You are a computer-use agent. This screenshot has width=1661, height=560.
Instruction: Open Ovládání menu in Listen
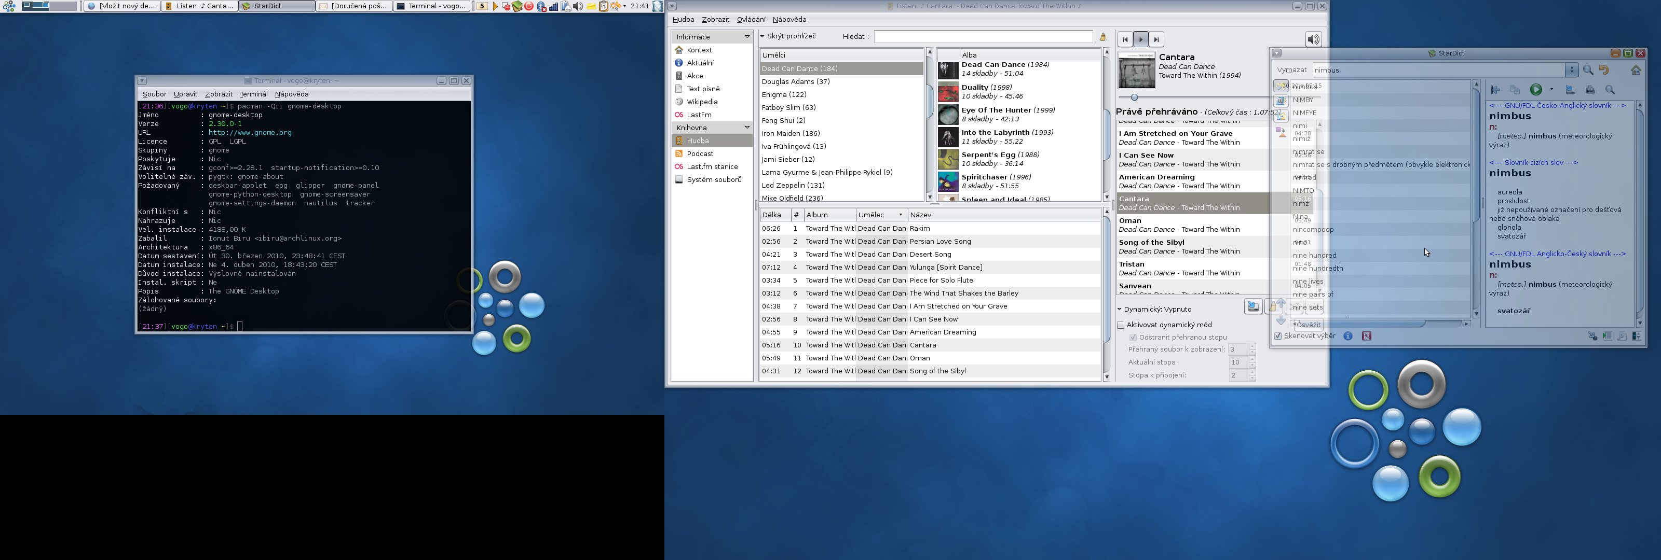pyautogui.click(x=751, y=19)
